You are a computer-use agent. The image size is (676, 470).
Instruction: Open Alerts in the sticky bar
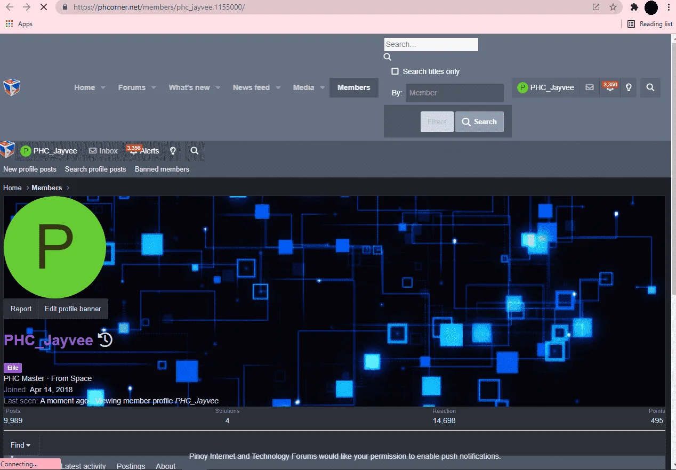pyautogui.click(x=143, y=151)
